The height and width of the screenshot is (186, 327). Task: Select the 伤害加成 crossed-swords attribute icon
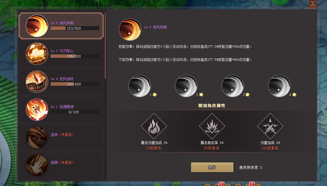pyautogui.click(x=270, y=126)
